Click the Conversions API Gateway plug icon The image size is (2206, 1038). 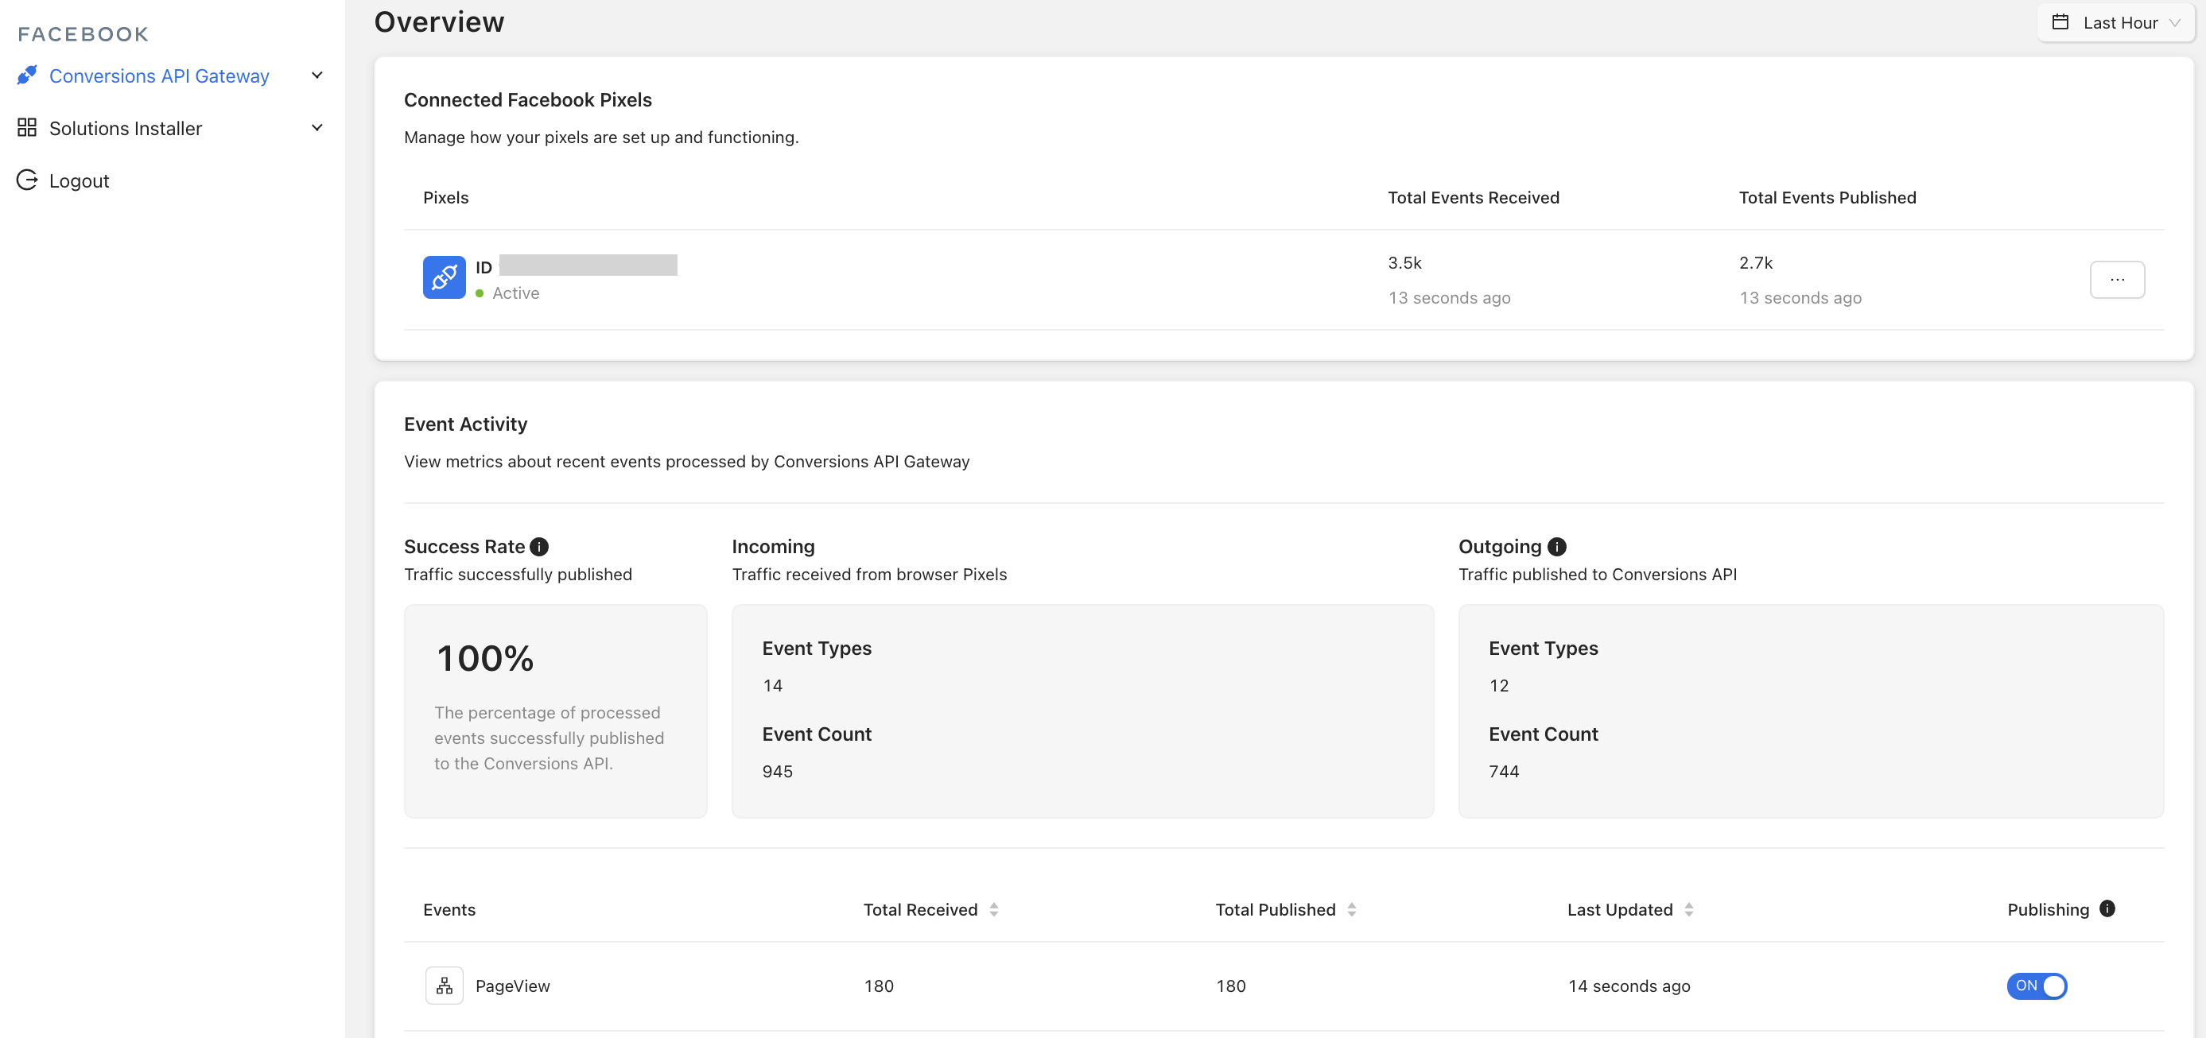(x=27, y=76)
